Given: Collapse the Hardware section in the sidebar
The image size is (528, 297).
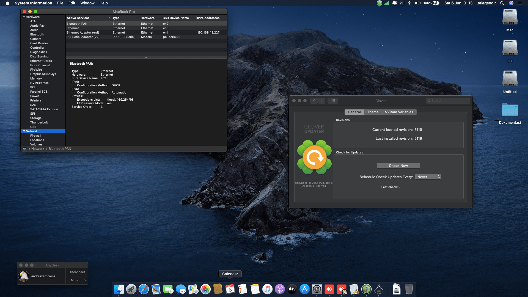Looking at the screenshot, I should 24,17.
